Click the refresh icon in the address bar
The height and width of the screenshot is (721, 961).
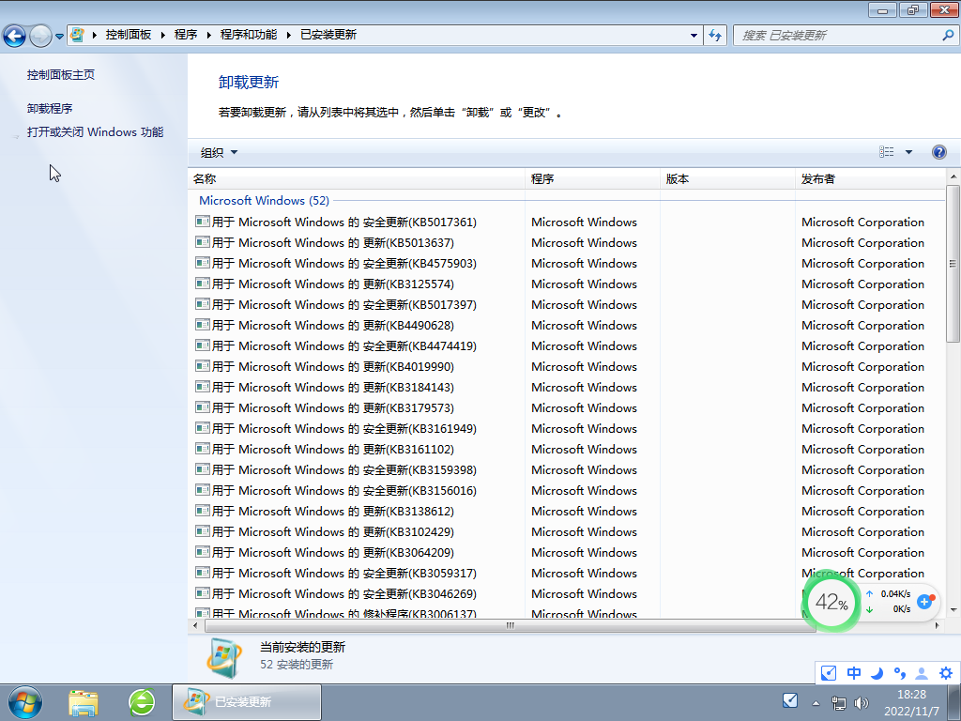714,35
